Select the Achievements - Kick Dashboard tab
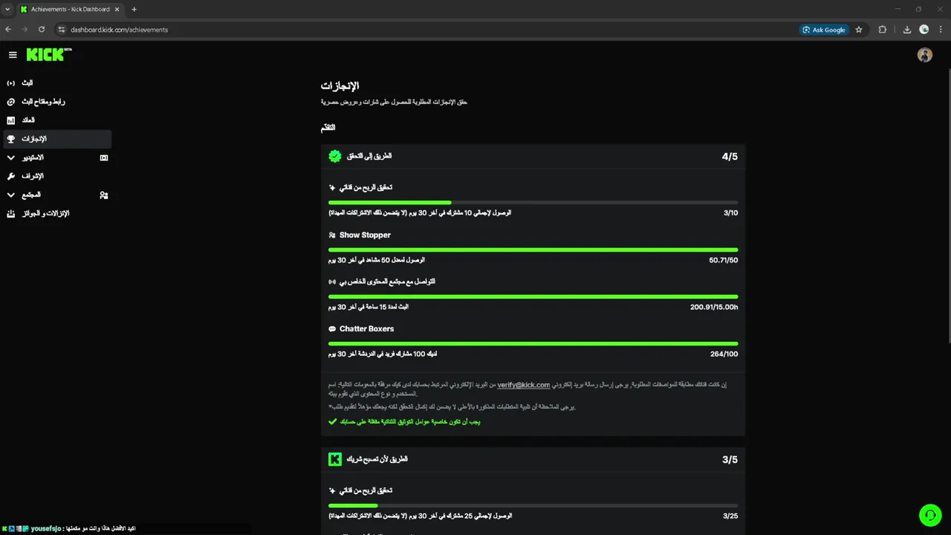951x535 pixels. [x=70, y=9]
